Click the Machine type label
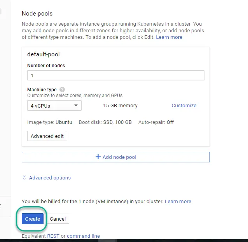 (x=42, y=90)
